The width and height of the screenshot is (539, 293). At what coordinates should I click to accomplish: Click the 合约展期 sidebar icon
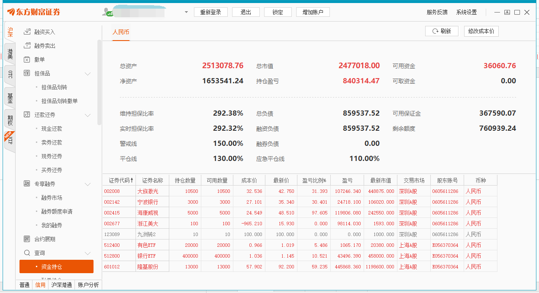tap(27, 239)
